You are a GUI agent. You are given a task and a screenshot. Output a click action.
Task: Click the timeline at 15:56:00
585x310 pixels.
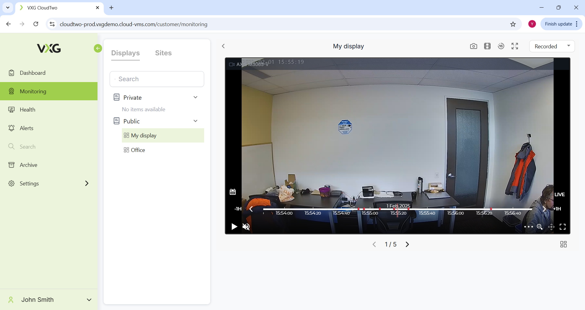point(456,209)
